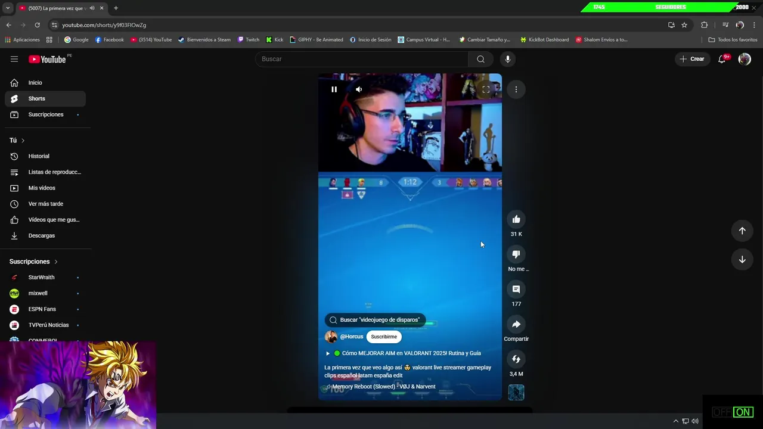Open the Todos los favoritos folder
Viewport: 763px width, 429px height.
click(x=733, y=40)
